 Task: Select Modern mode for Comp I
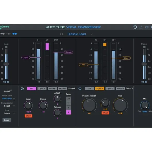pos(63,88)
